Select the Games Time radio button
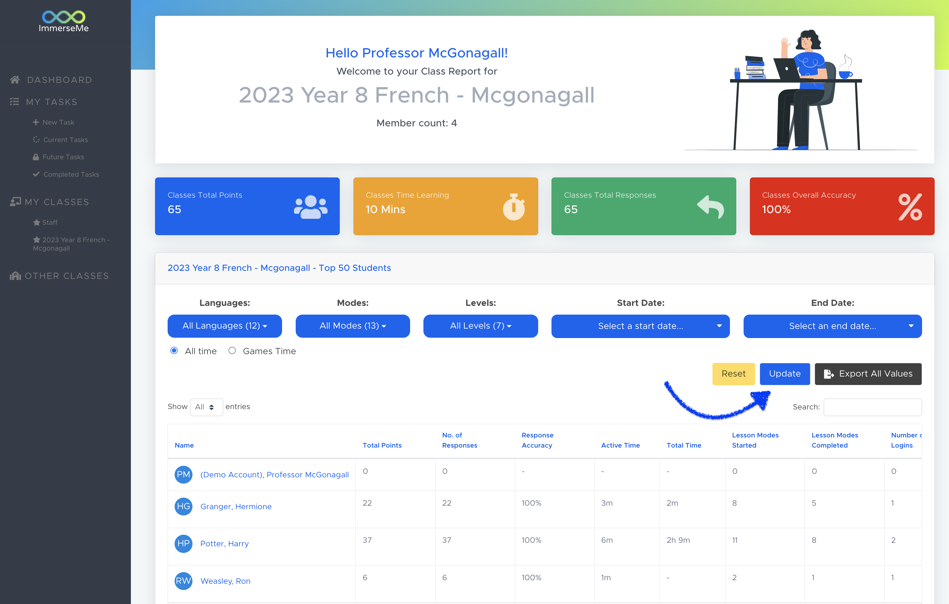 (x=232, y=351)
